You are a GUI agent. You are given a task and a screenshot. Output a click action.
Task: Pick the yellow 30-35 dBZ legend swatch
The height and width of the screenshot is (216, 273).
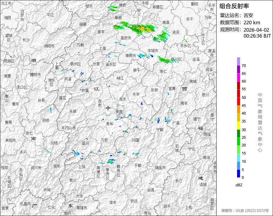[x=239, y=125]
